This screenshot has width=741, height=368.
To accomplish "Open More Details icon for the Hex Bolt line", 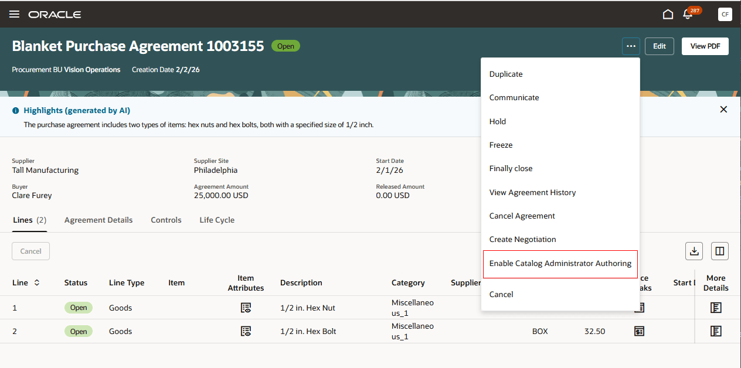I will point(716,331).
